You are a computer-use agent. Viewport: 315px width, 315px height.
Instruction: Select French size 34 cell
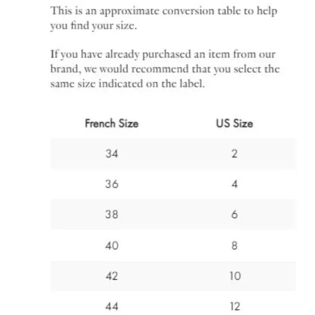pyautogui.click(x=112, y=154)
